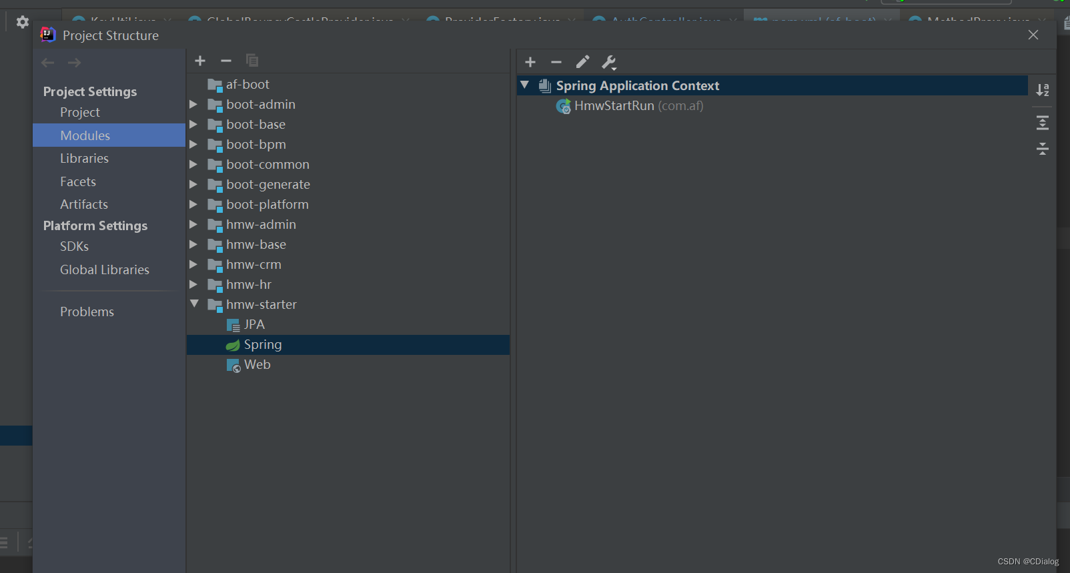
Task: Collapse the hmw-starter module
Action: point(194,304)
